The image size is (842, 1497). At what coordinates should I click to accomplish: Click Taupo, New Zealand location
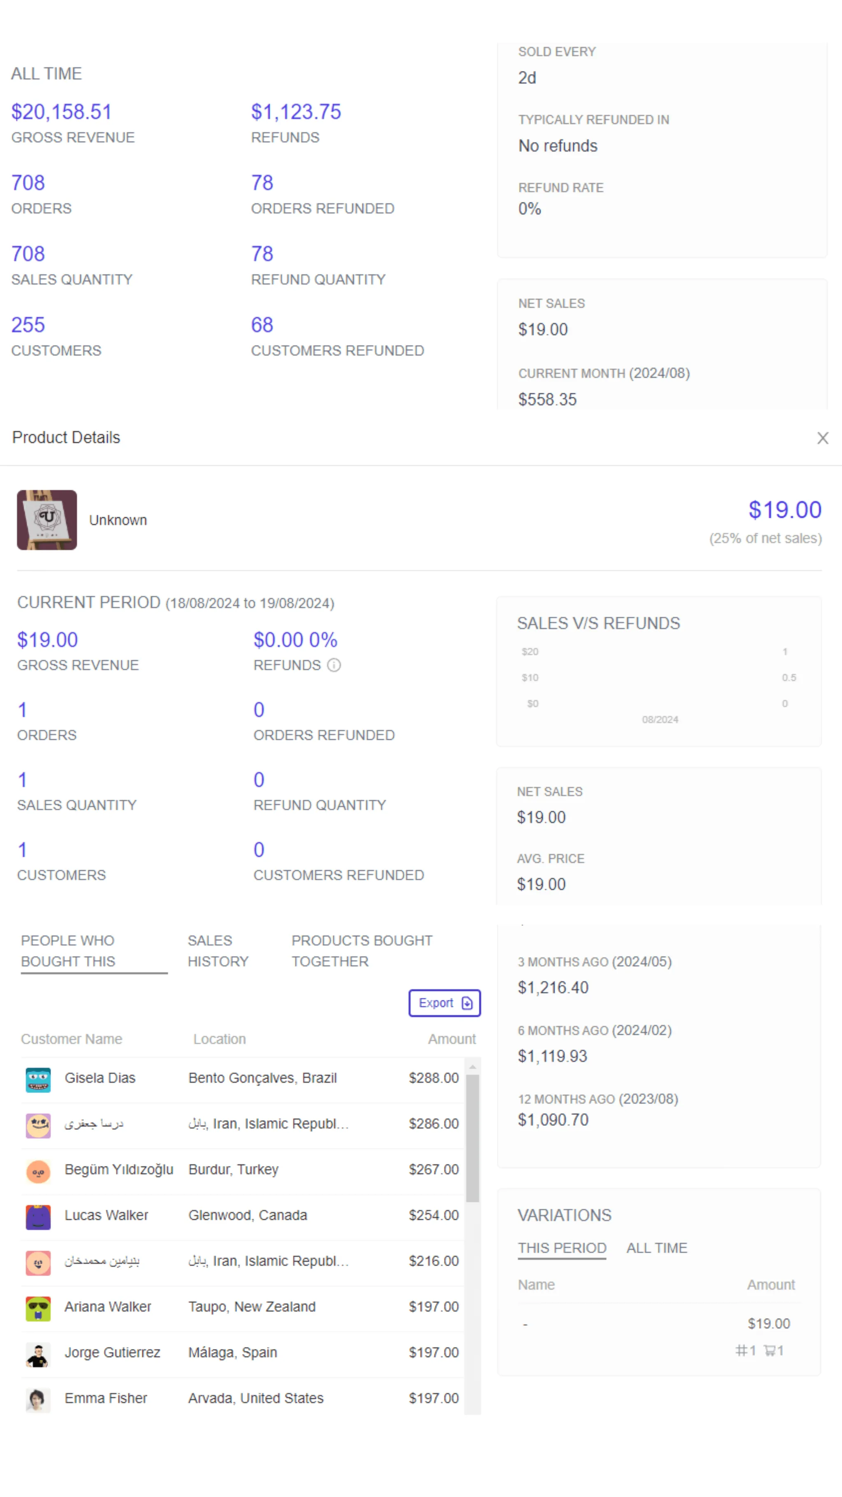(x=252, y=1306)
